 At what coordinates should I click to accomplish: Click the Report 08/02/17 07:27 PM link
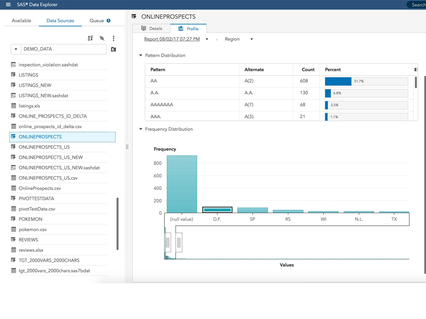click(172, 39)
